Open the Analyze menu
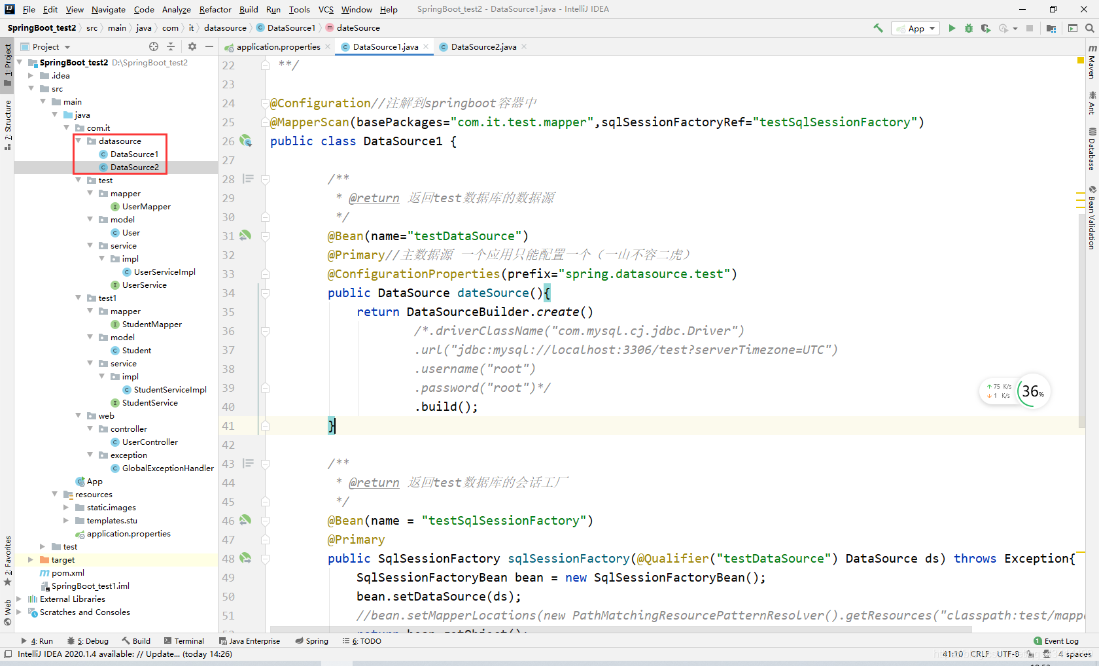Image resolution: width=1099 pixels, height=666 pixels. (177, 9)
